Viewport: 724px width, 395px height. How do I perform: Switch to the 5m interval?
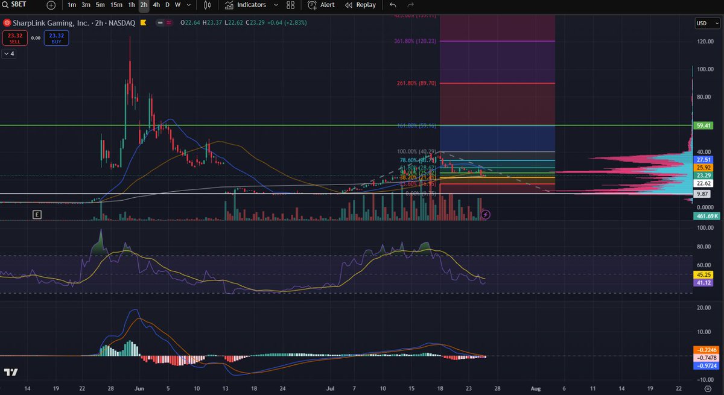(101, 5)
